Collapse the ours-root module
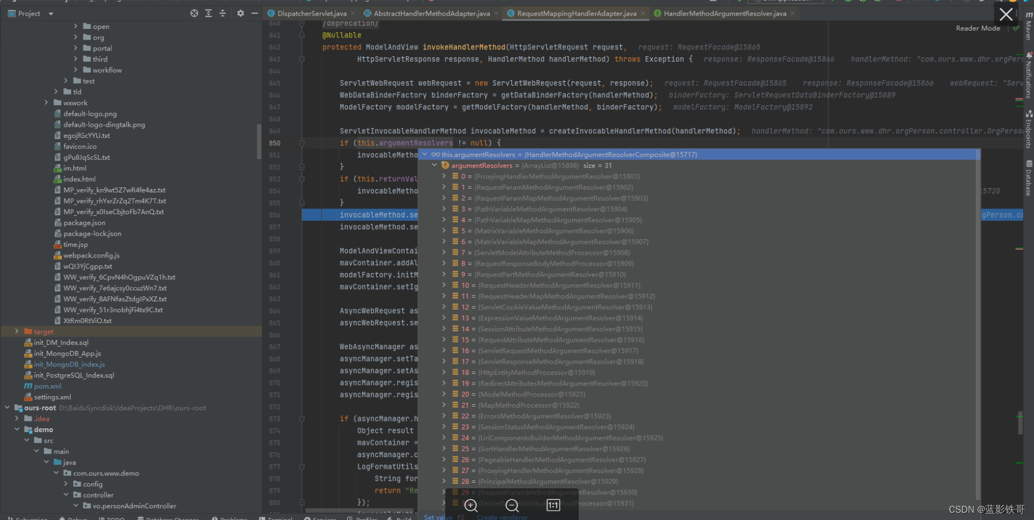The width and height of the screenshot is (1034, 520). [7, 408]
